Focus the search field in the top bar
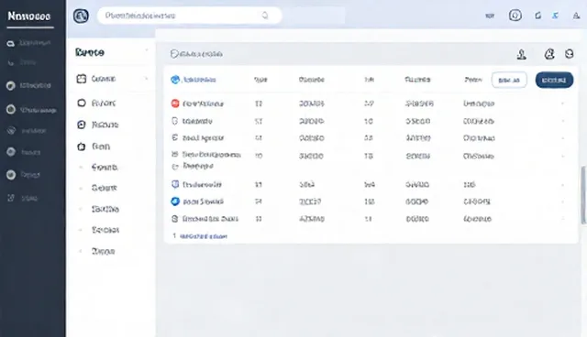 (189, 16)
